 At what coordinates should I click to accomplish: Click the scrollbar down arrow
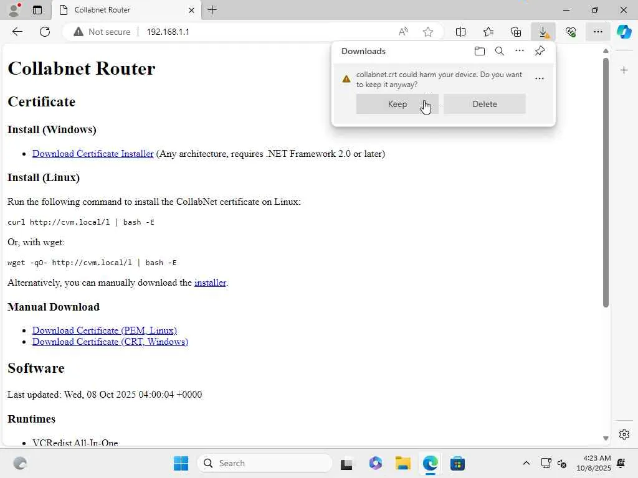pyautogui.click(x=606, y=438)
